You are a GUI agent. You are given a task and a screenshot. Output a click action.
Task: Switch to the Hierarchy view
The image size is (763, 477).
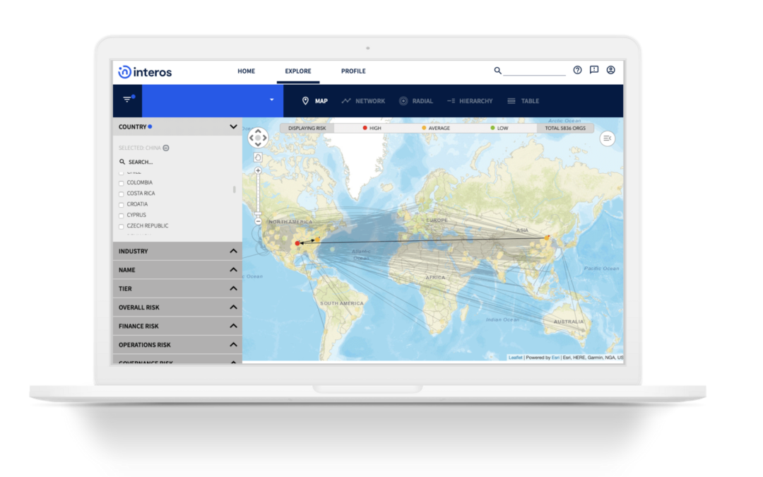(470, 101)
